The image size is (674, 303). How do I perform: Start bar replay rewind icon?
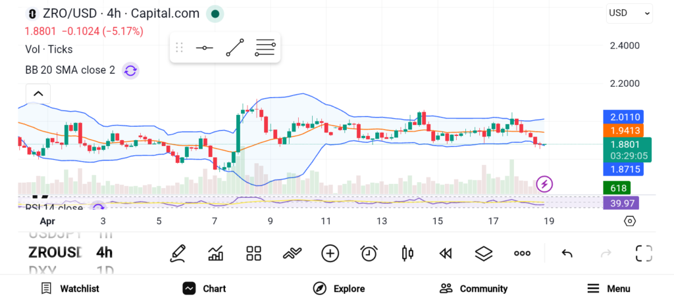[446, 253]
